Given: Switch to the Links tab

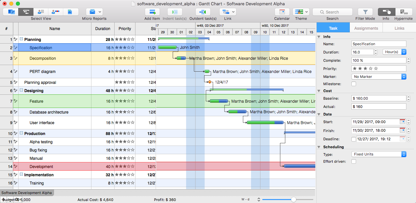Looking at the screenshot, I should point(399,28).
